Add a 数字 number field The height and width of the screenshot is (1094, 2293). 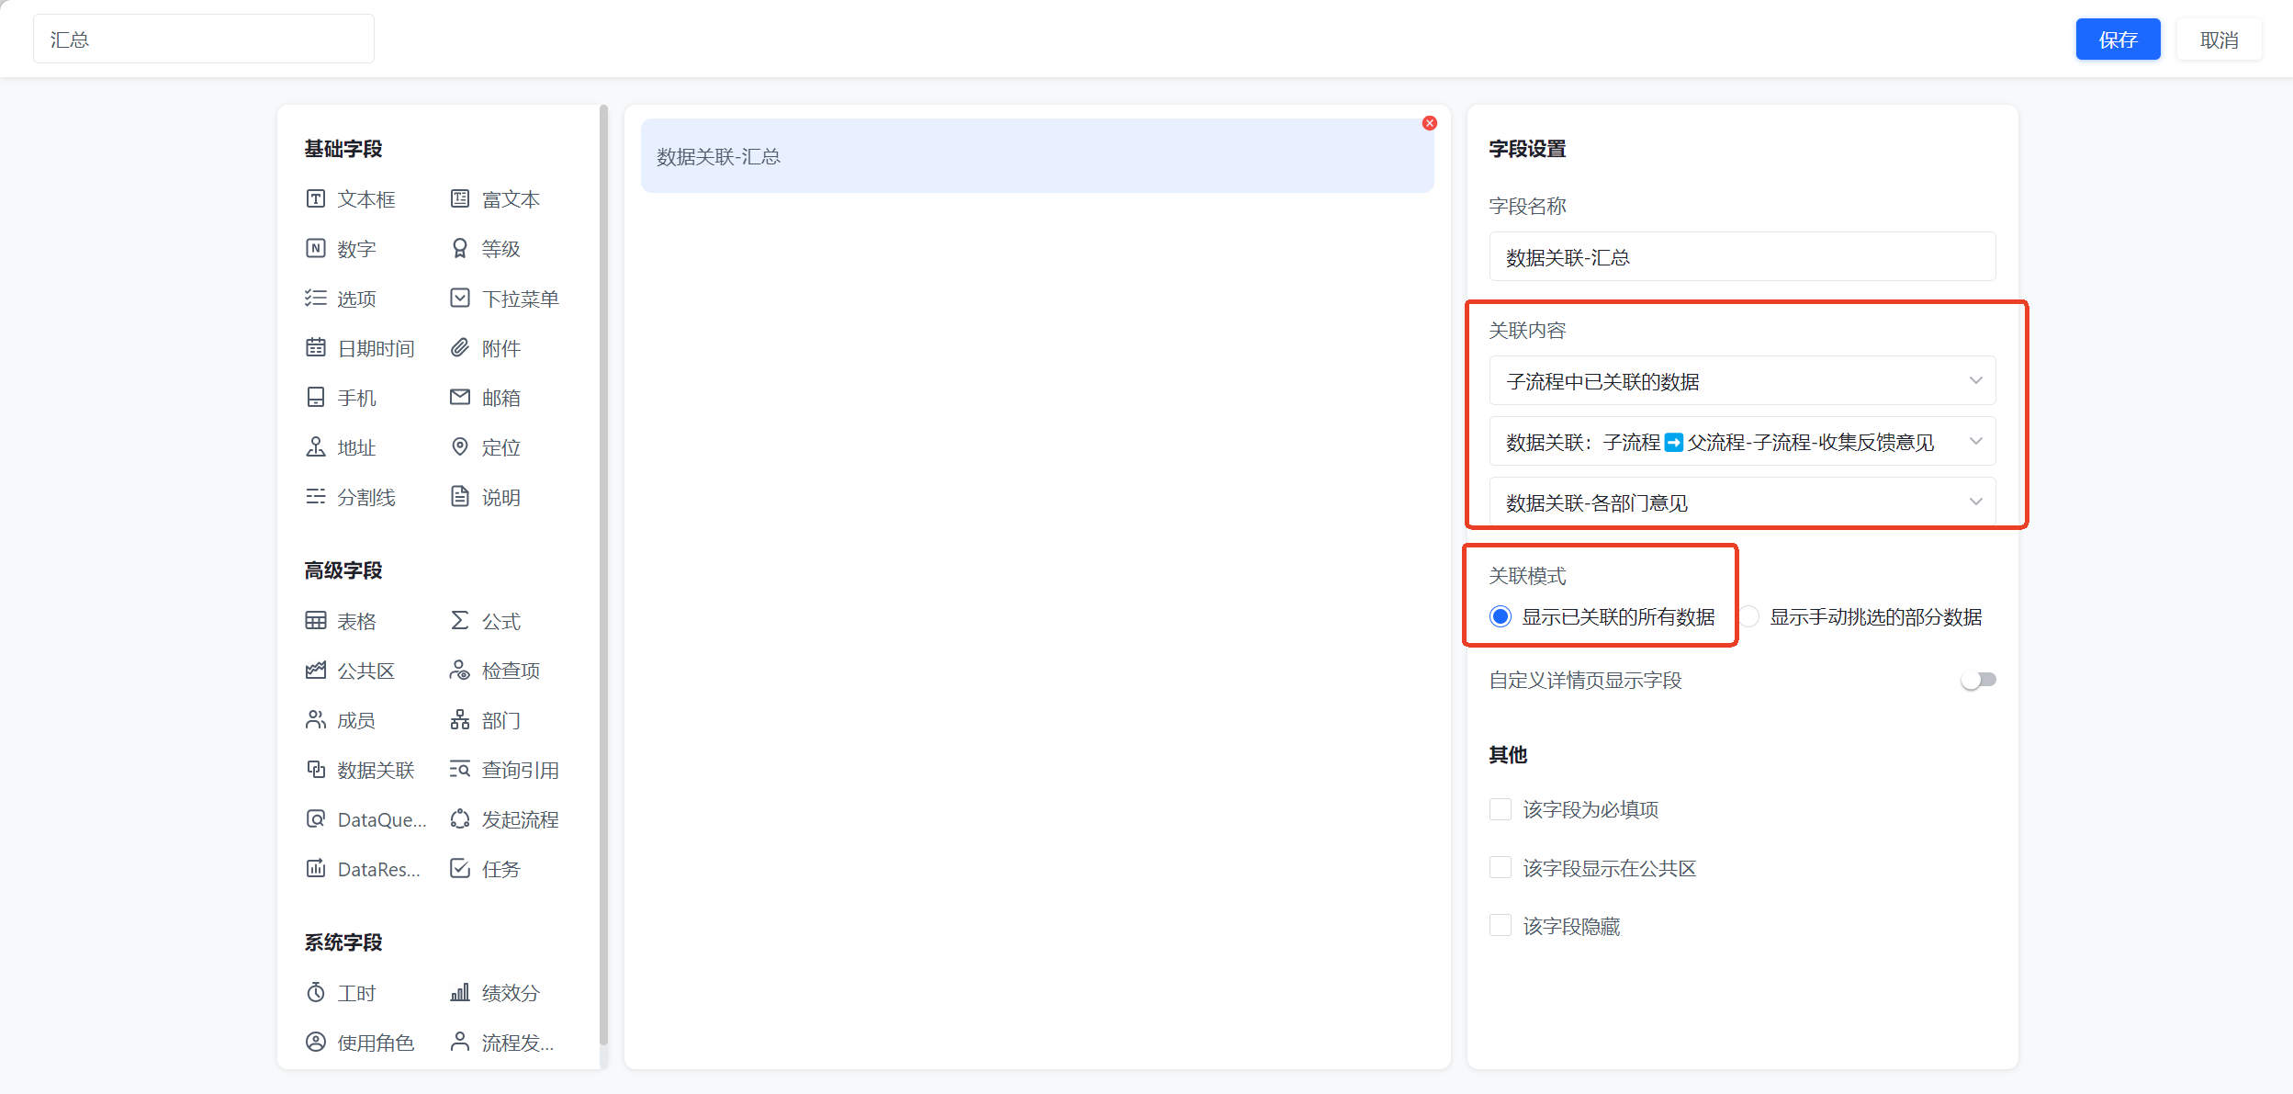coord(342,249)
